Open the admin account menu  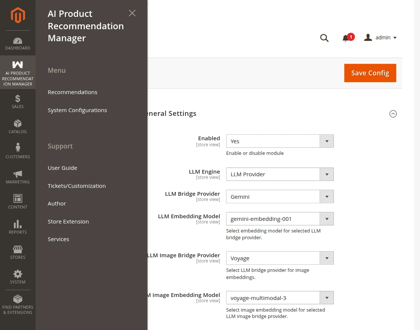[x=381, y=38]
